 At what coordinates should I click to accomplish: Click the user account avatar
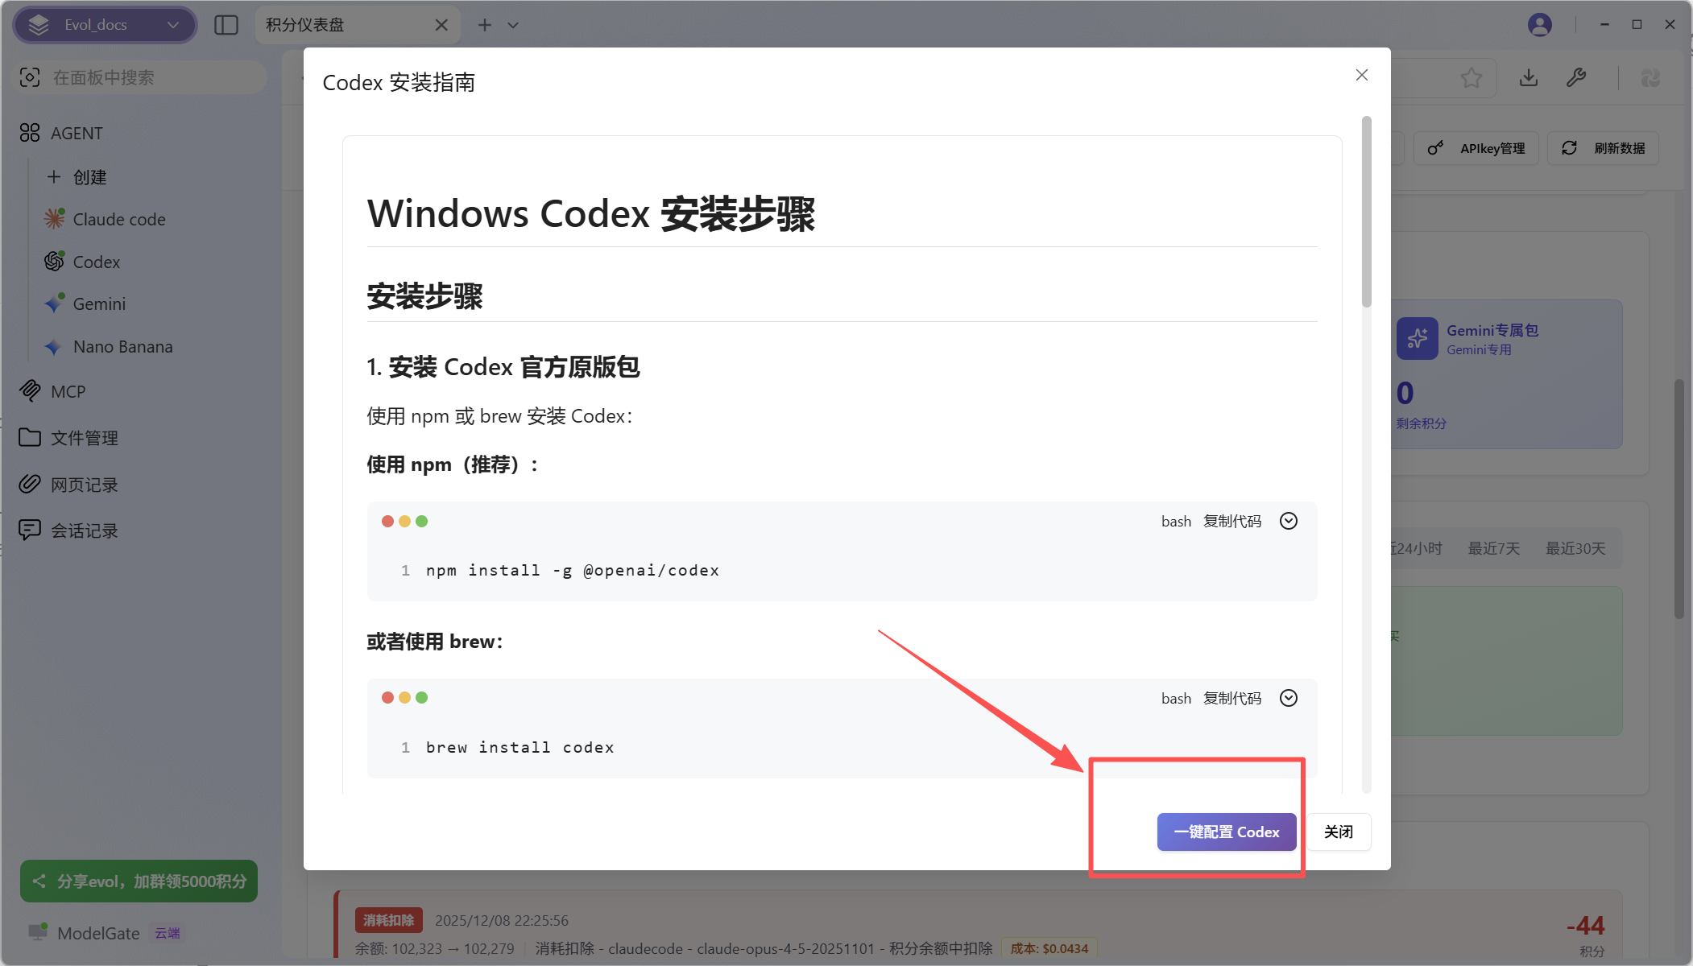1539,25
